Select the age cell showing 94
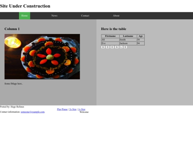 140,43
